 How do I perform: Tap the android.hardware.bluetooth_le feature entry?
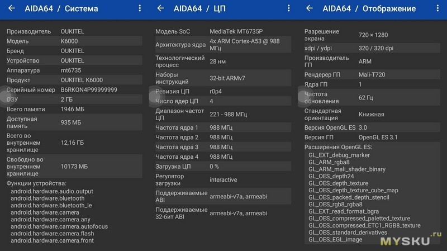[x=51, y=205]
